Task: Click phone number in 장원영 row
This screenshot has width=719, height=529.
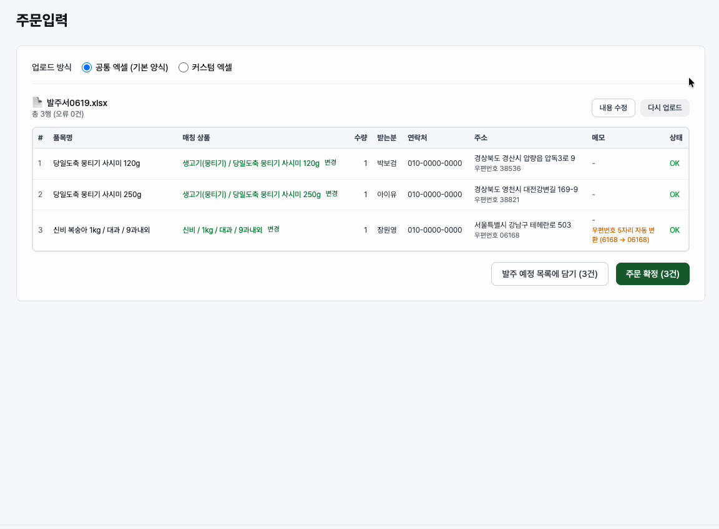Action: [x=434, y=230]
